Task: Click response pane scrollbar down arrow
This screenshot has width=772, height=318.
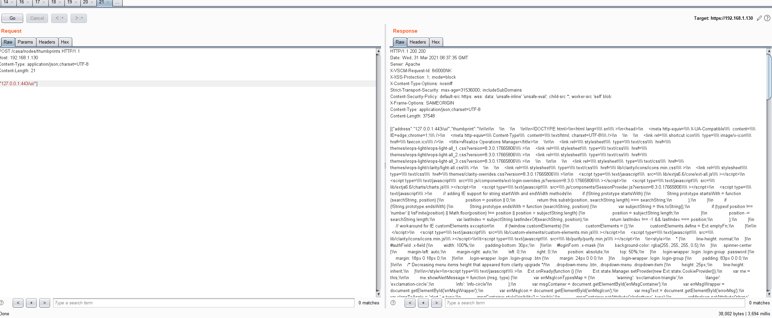Action: [769, 294]
